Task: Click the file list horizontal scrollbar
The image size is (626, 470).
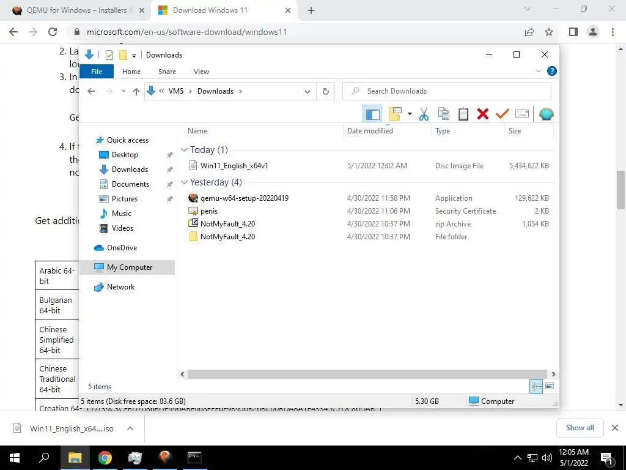Action: pyautogui.click(x=367, y=374)
